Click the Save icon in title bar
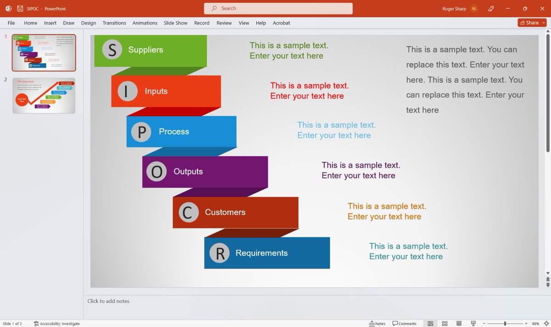Image resolution: width=551 pixels, height=327 pixels. 20,8
